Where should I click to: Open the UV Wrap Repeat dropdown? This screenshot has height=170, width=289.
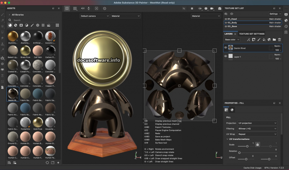(257, 134)
